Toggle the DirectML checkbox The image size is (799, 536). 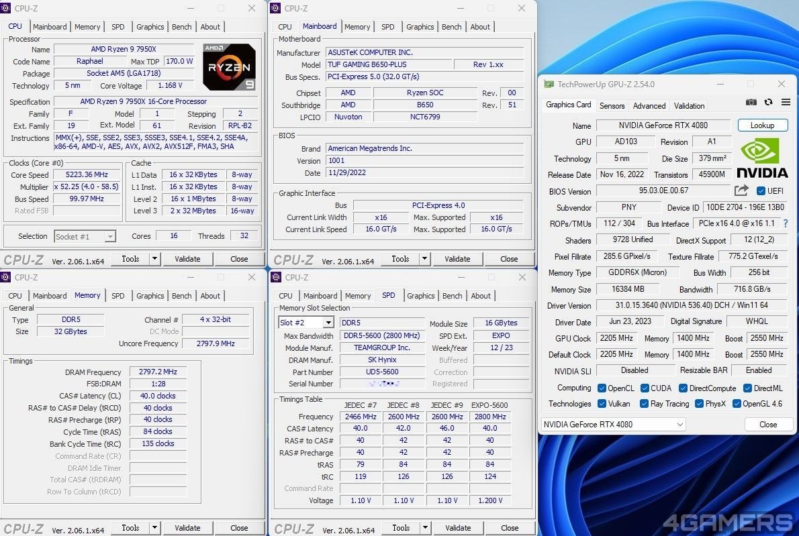click(x=747, y=388)
